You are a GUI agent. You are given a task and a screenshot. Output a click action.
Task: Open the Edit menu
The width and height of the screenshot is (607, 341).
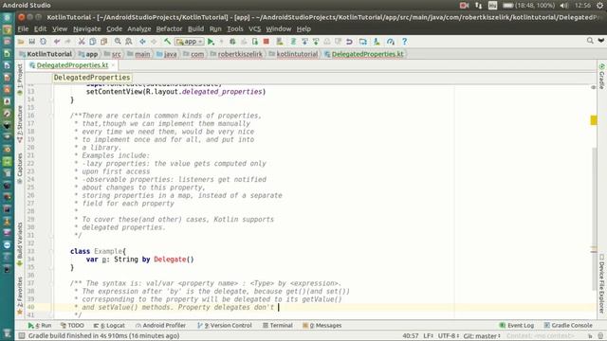point(40,29)
